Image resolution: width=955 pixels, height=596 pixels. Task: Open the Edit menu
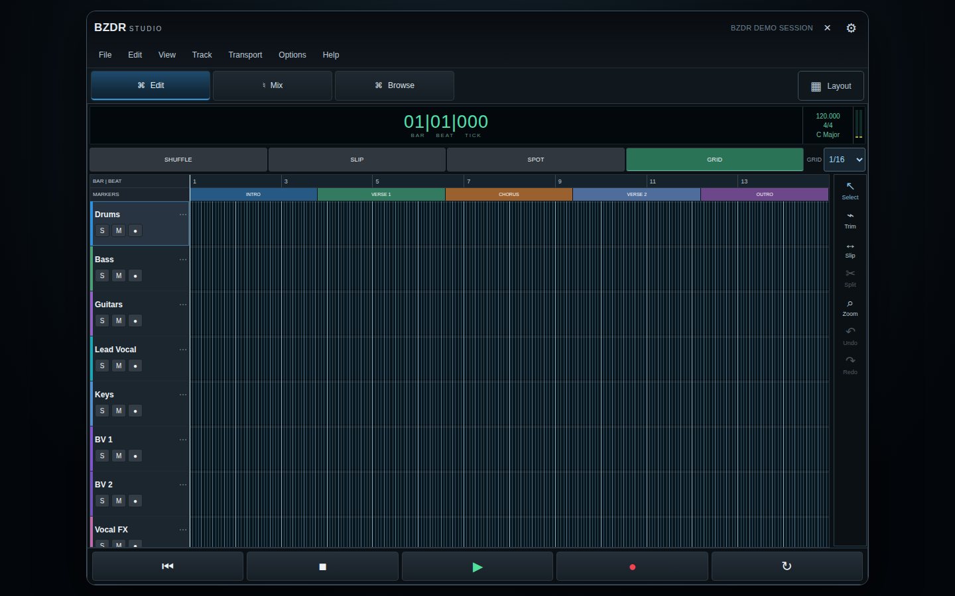coord(135,55)
